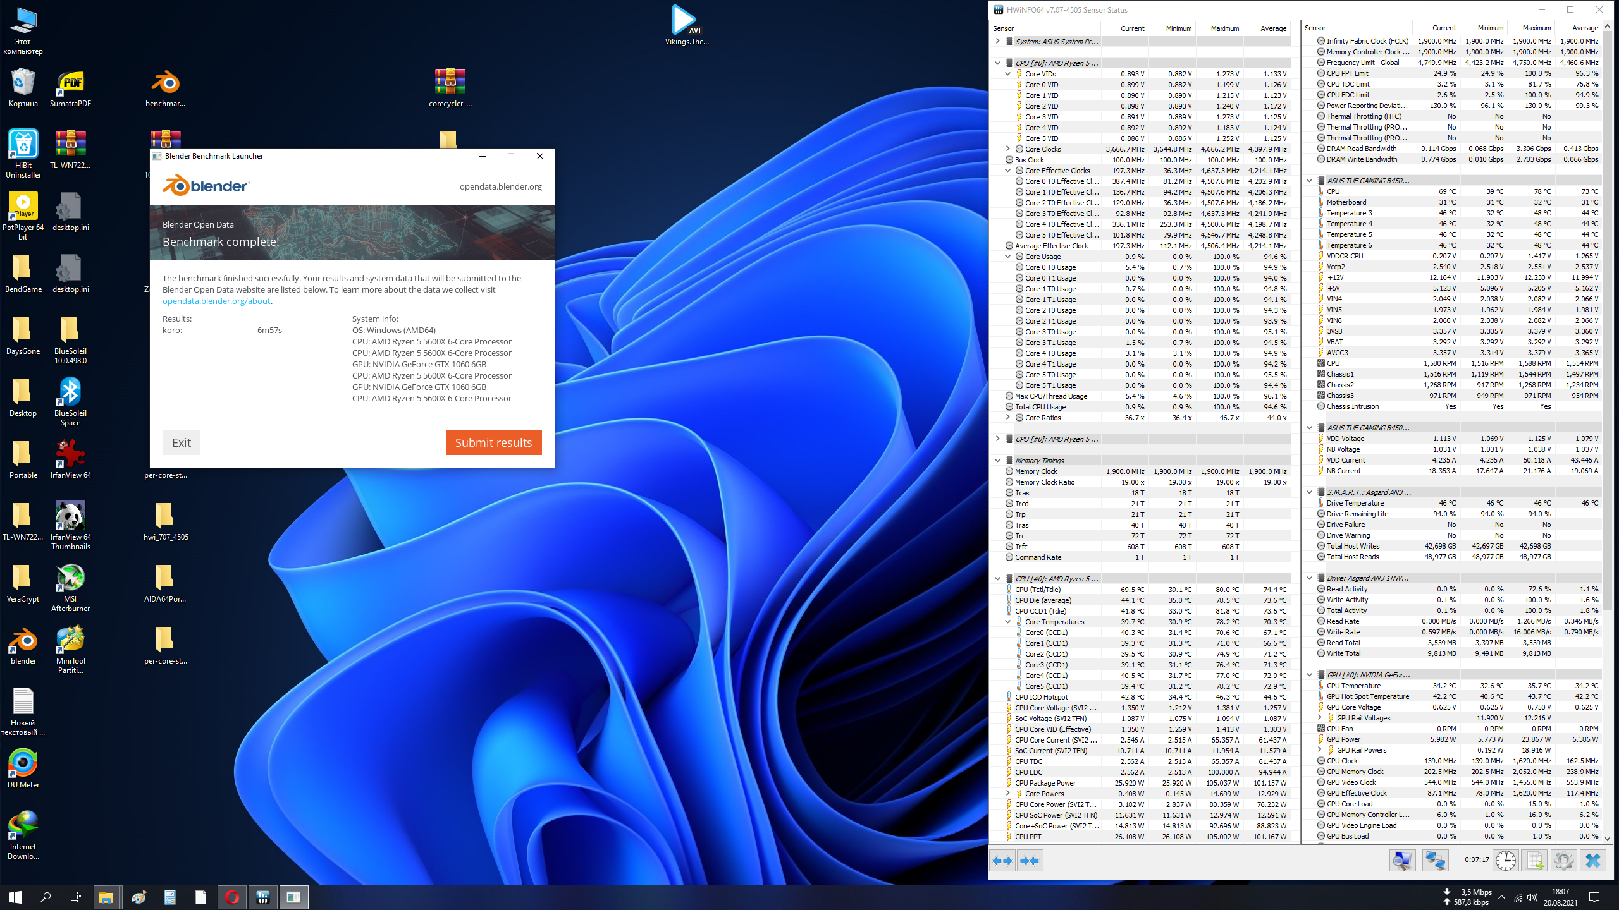The width and height of the screenshot is (1619, 910).
Task: Click the blue X close sensors icon
Action: [1593, 861]
